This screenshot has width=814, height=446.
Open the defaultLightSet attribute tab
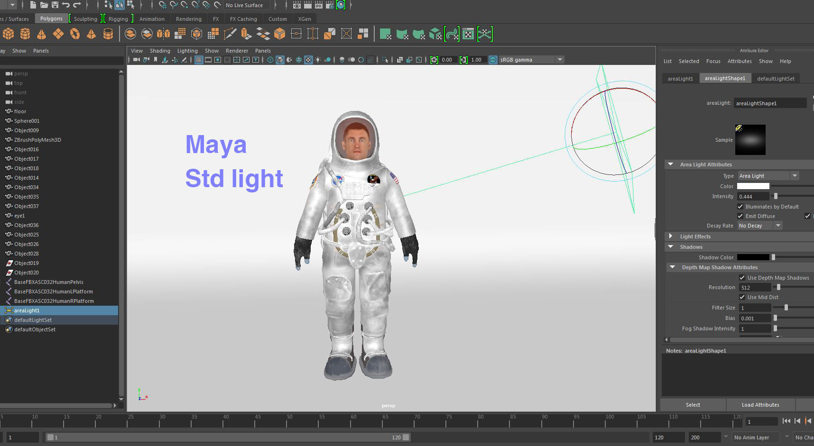point(776,79)
